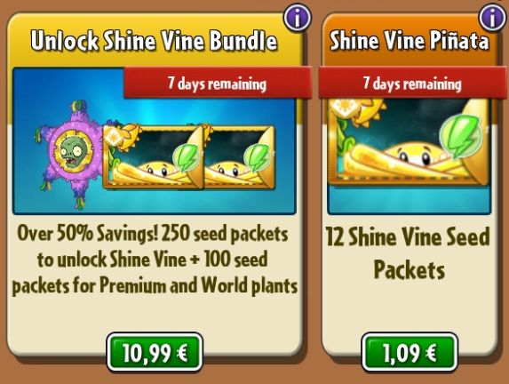This screenshot has height=384, width=509.
Task: Click the Shine Vine Piñata title
Action: click(x=410, y=41)
